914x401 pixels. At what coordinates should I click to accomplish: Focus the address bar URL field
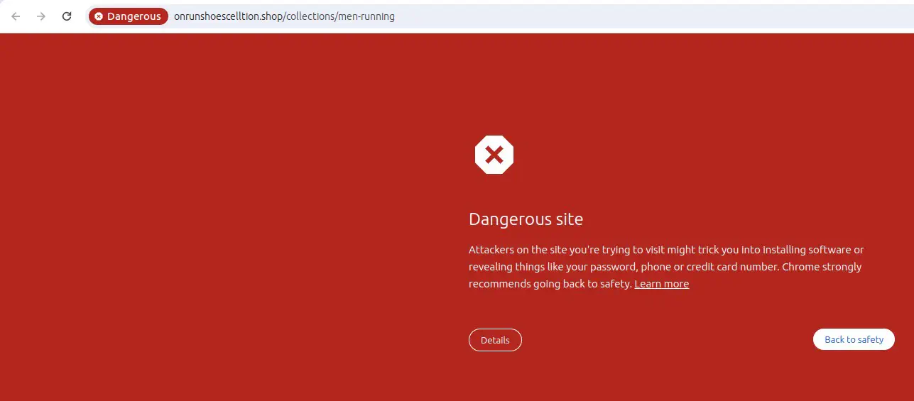[497, 16]
